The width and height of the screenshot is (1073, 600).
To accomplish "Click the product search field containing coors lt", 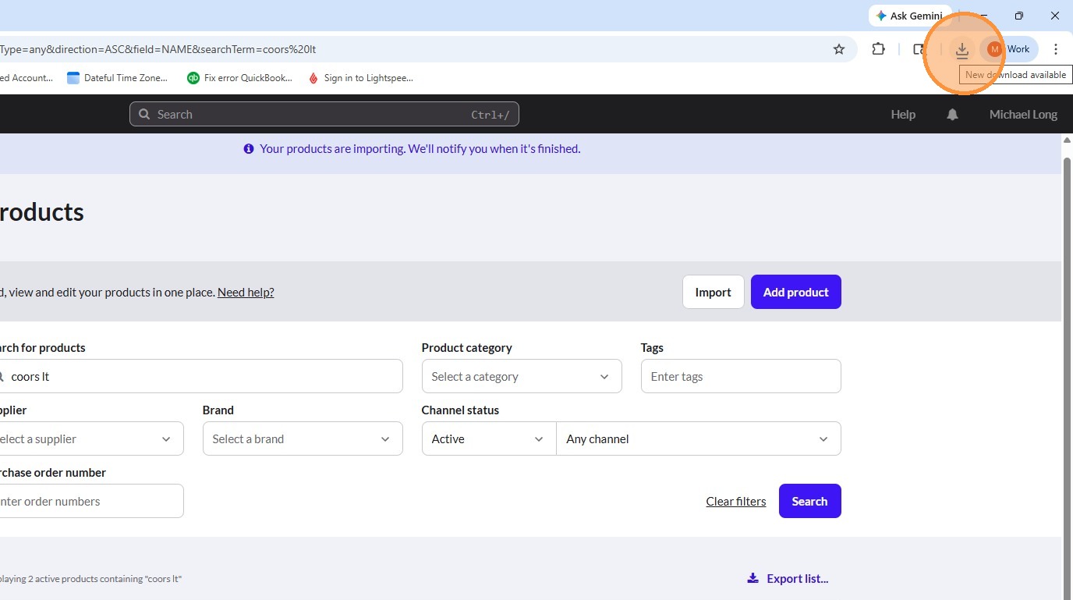I will (200, 376).
